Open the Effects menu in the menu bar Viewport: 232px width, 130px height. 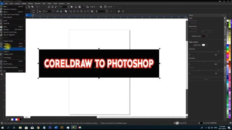pyautogui.click(x=30, y=3)
